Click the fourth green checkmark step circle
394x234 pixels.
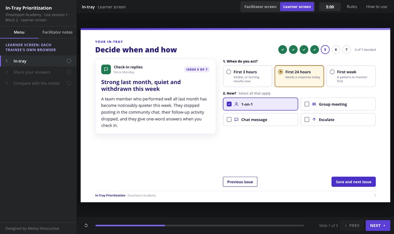tap(314, 50)
